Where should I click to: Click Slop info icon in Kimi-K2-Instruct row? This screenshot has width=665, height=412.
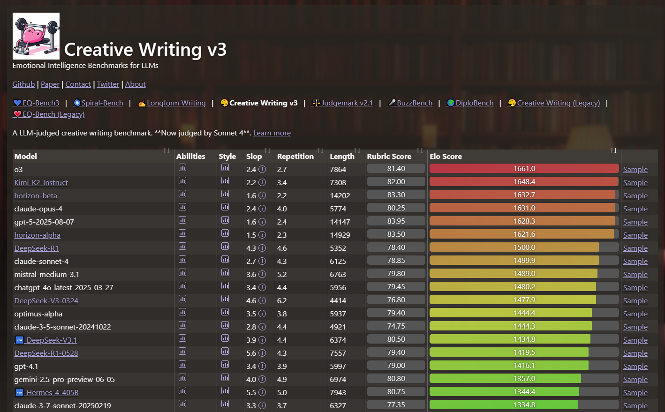click(x=262, y=182)
